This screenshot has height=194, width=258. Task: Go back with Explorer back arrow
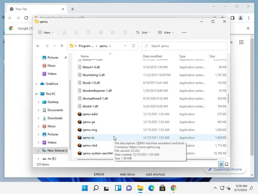[x=38, y=46]
